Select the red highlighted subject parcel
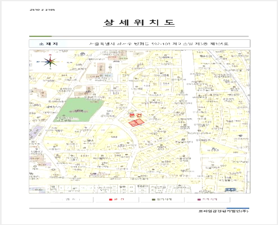This screenshot has width=278, height=225. [136, 122]
